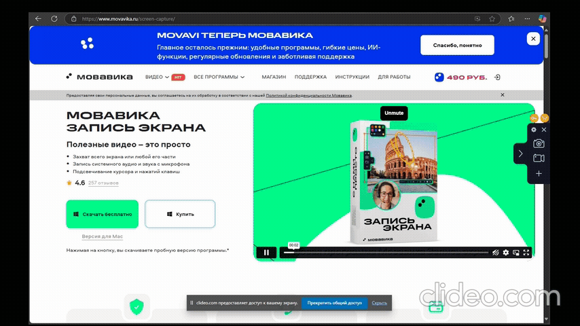Click the star rating 4.6

coord(76,183)
